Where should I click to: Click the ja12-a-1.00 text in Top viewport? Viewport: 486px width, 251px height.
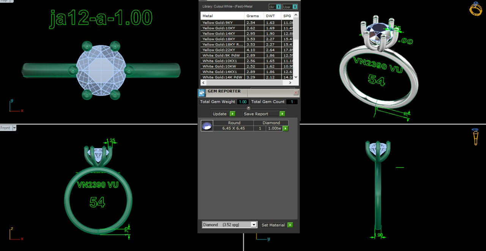point(101,18)
